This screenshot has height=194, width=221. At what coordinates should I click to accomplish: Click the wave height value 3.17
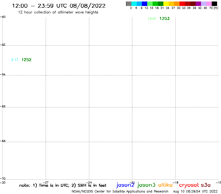coord(15,60)
